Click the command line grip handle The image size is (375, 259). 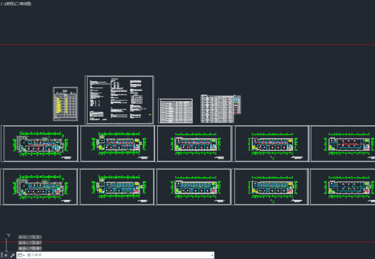1,255
